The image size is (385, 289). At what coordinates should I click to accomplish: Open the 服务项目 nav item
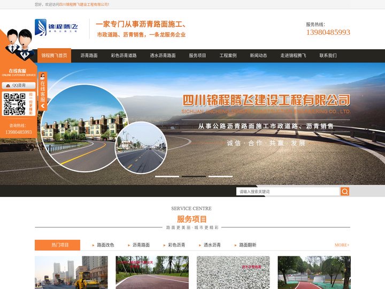coord(197,56)
